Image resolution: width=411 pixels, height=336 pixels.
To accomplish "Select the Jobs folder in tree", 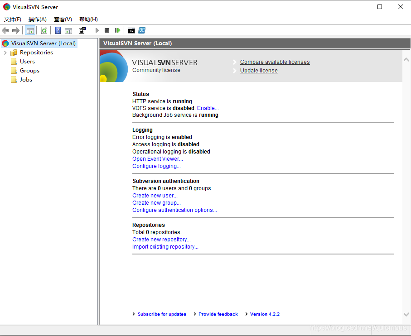I will point(26,80).
